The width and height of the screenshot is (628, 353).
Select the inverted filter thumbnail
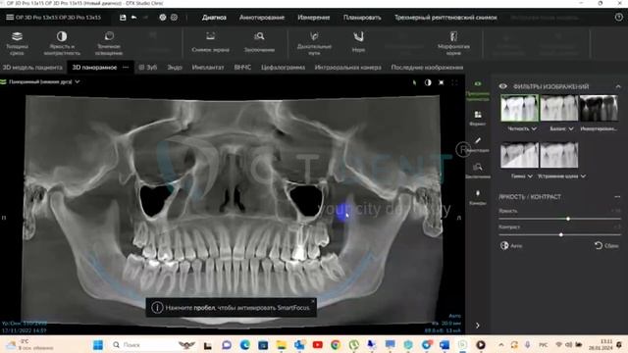coord(599,108)
